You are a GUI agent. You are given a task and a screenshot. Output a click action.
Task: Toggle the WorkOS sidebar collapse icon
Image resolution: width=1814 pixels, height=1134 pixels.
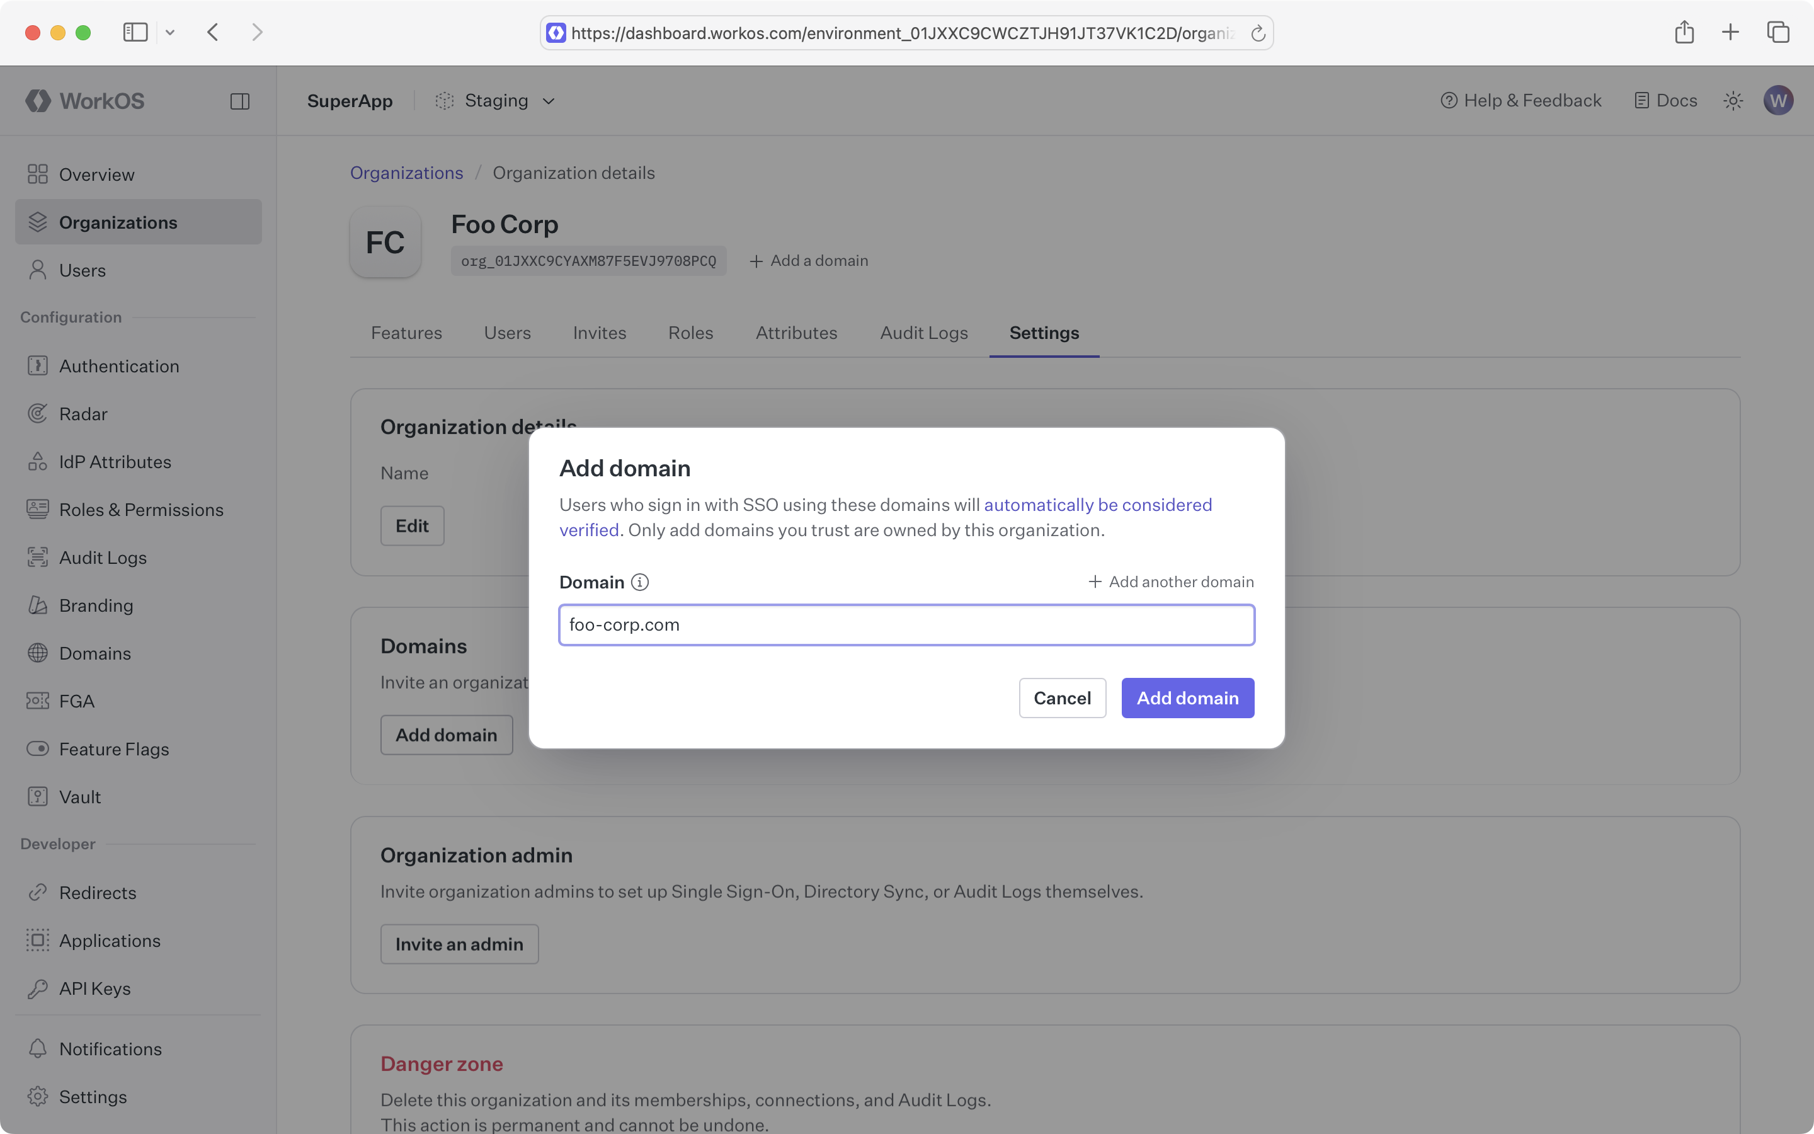tap(240, 101)
